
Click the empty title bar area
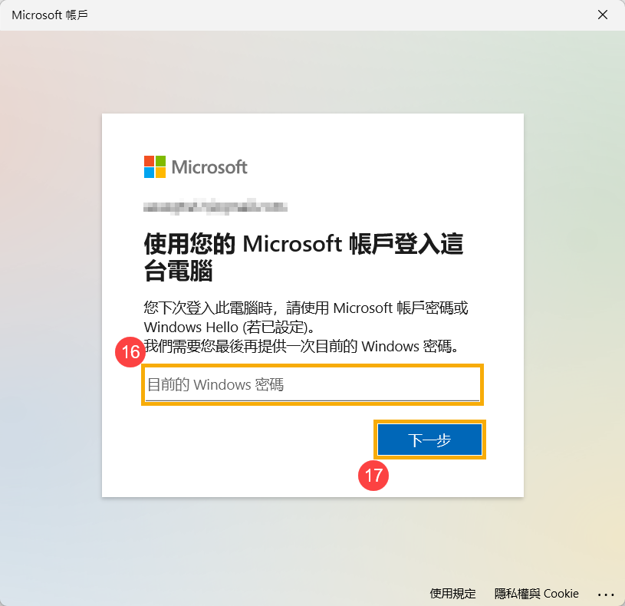(x=339, y=15)
